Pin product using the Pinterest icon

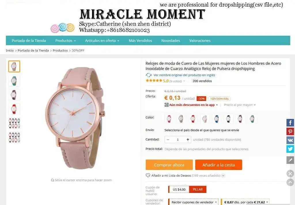pyautogui.click(x=290, y=131)
